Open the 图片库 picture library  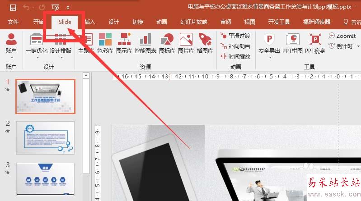pos(186,43)
